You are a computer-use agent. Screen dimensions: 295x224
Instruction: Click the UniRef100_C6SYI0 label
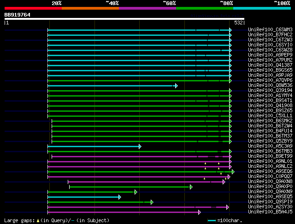pyautogui.click(x=270, y=45)
